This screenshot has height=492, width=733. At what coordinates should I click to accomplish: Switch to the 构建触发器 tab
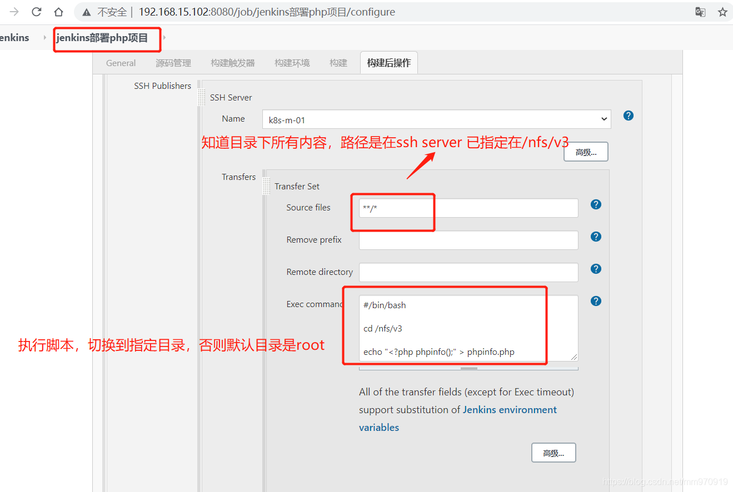click(233, 63)
